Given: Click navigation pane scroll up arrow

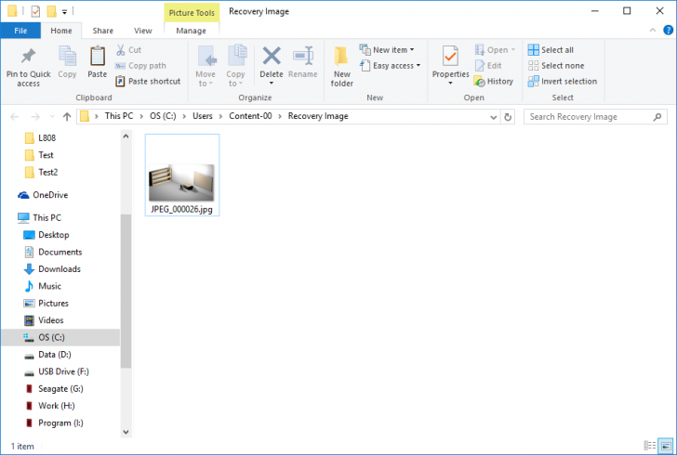Looking at the screenshot, I should [126, 136].
